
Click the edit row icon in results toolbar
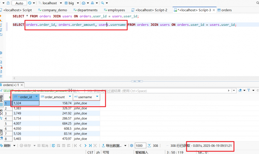(x=53, y=146)
